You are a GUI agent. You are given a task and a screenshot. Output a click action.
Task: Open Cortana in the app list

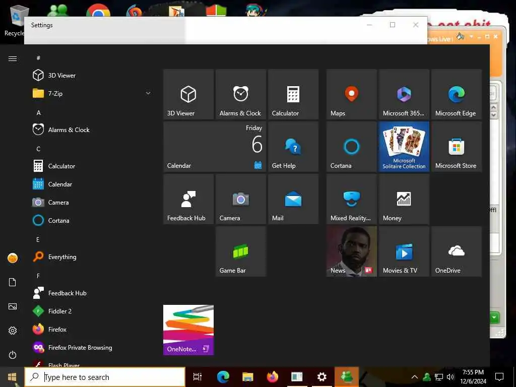pos(92,221)
